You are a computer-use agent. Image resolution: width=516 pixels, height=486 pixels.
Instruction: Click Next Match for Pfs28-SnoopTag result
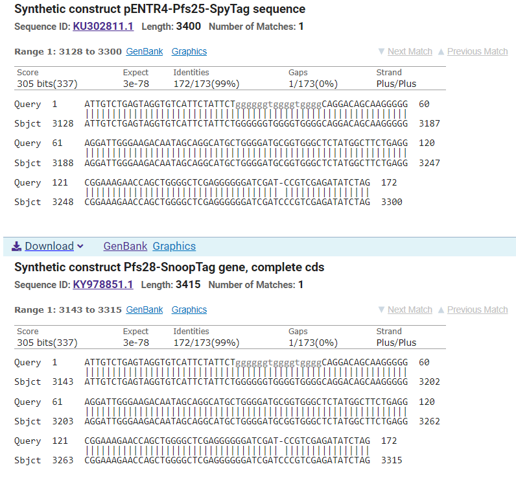pyautogui.click(x=410, y=310)
